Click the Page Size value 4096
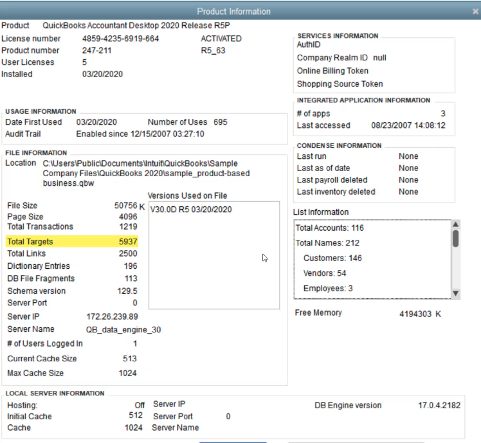Image resolution: width=481 pixels, height=443 pixels. click(x=128, y=217)
